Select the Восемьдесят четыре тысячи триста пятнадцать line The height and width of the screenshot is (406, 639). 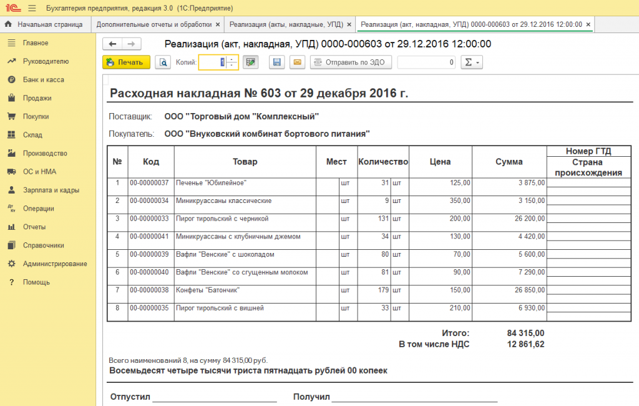[248, 370]
